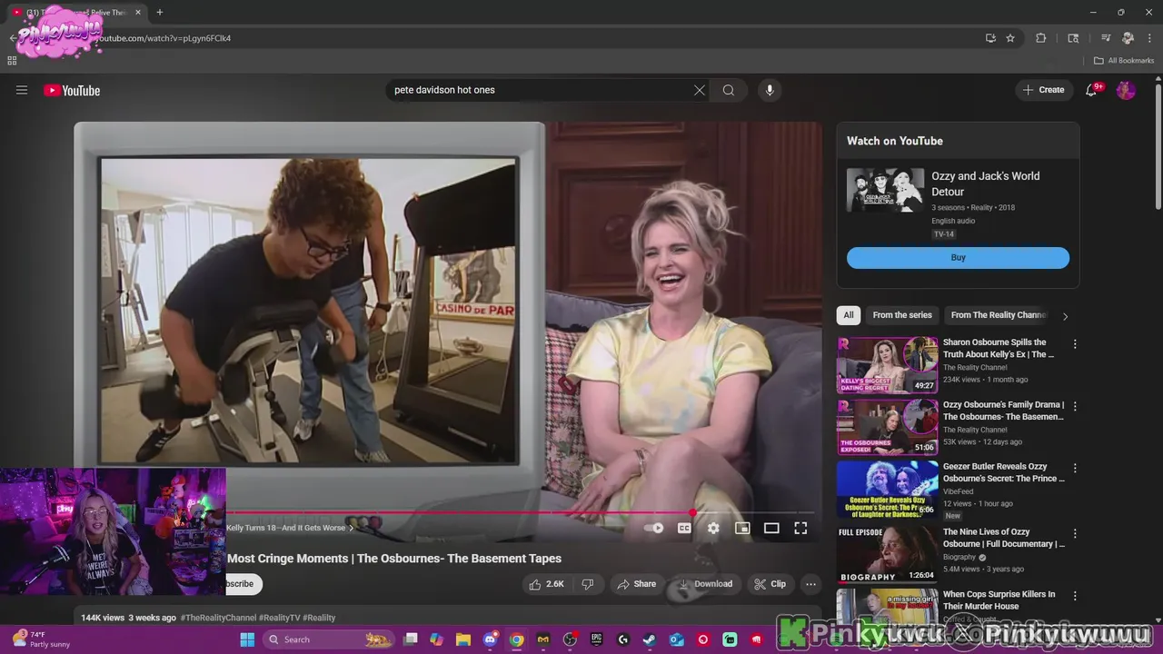
Task: Select the 'From the series' chip
Action: click(902, 315)
